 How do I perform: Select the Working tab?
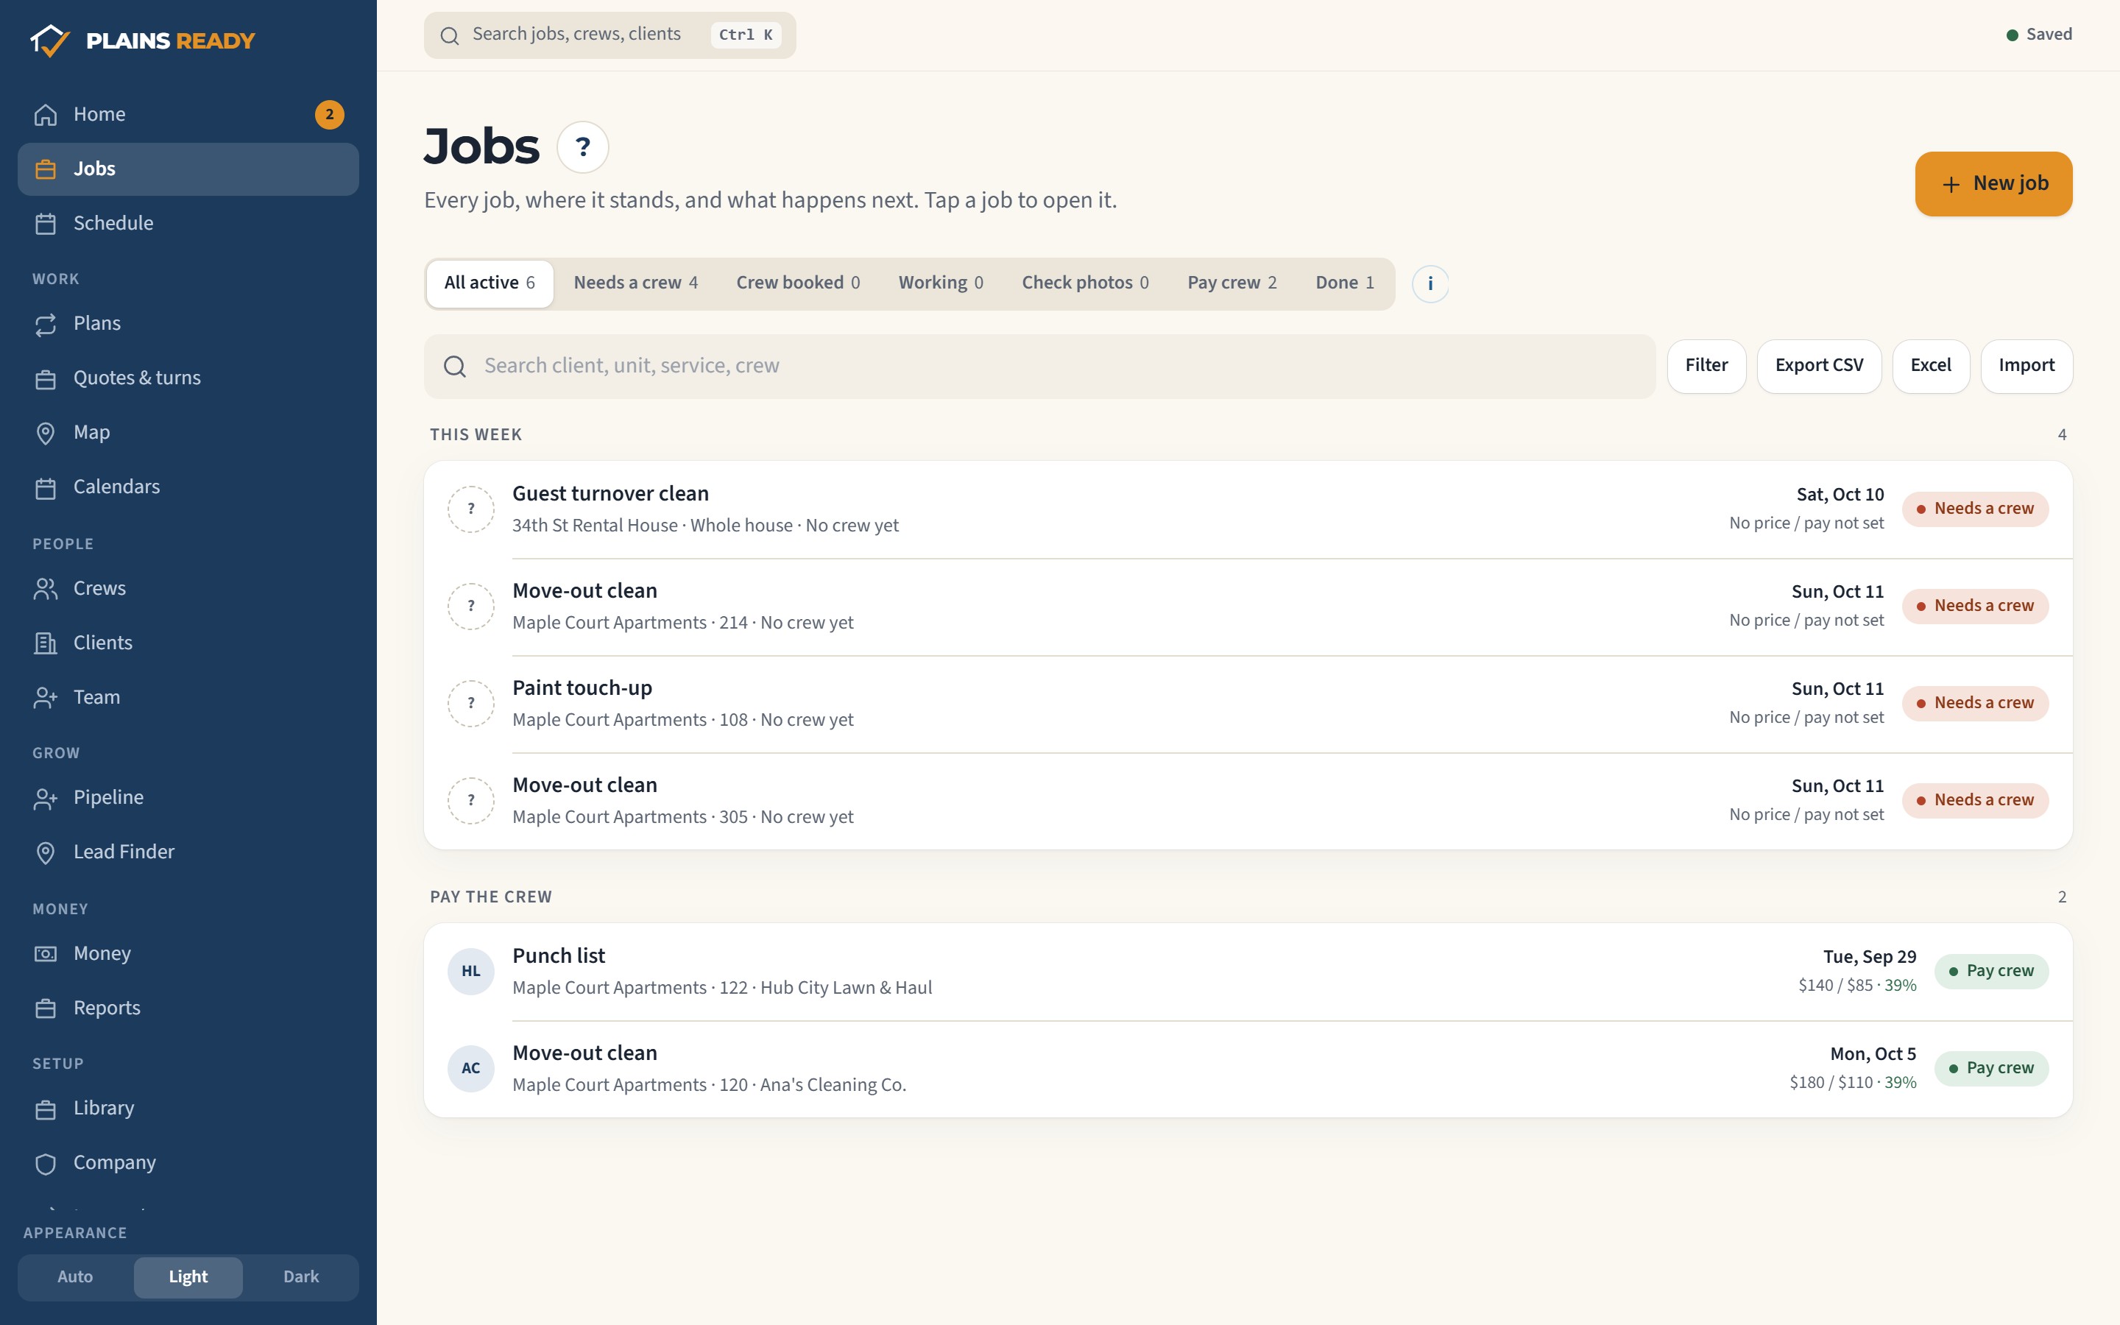click(x=941, y=283)
